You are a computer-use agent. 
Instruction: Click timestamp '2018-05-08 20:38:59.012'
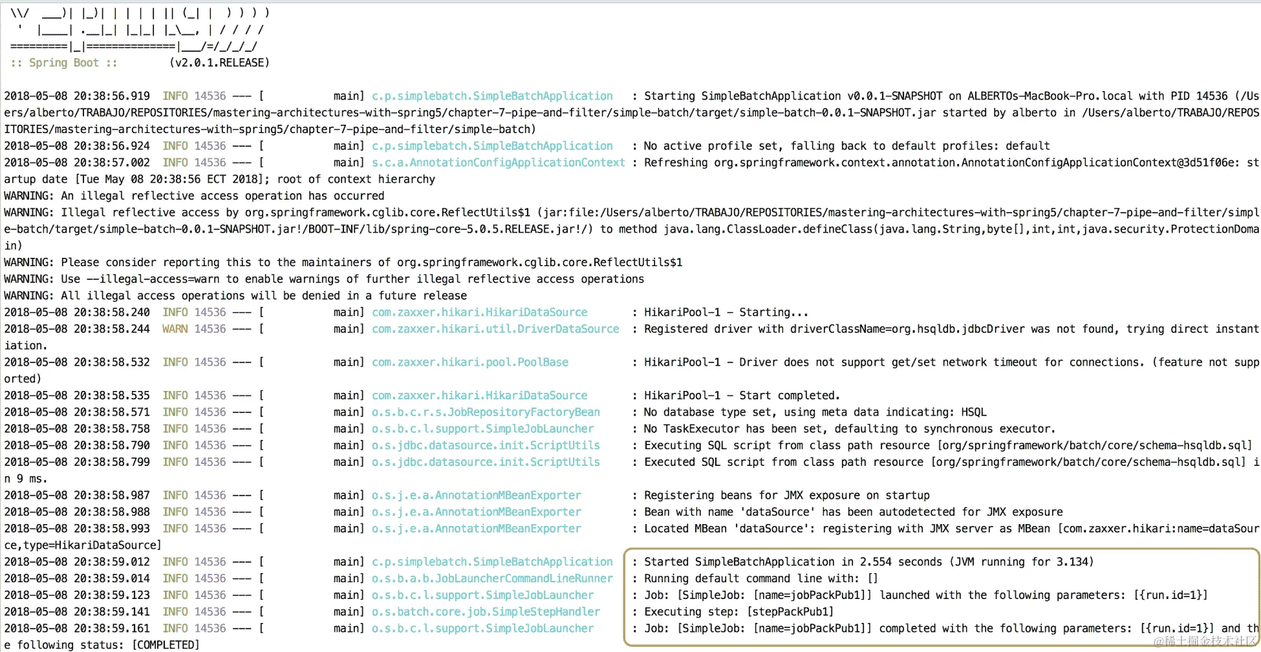coord(77,562)
